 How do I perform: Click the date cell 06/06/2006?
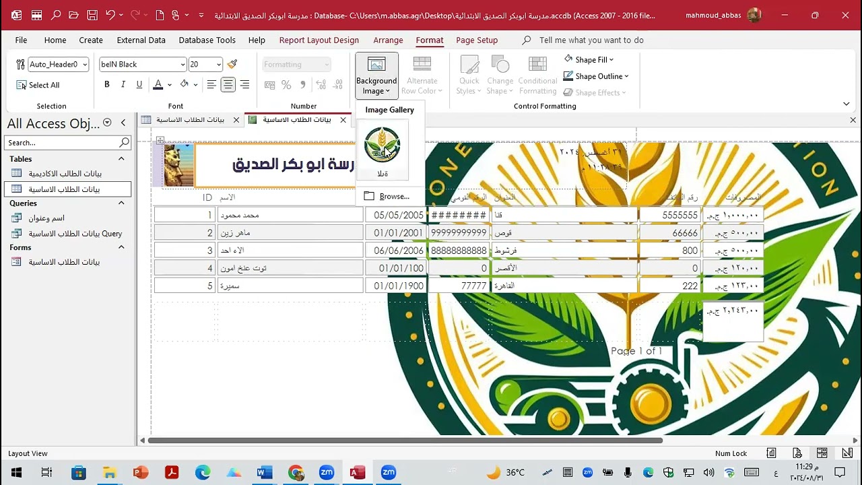(x=396, y=250)
